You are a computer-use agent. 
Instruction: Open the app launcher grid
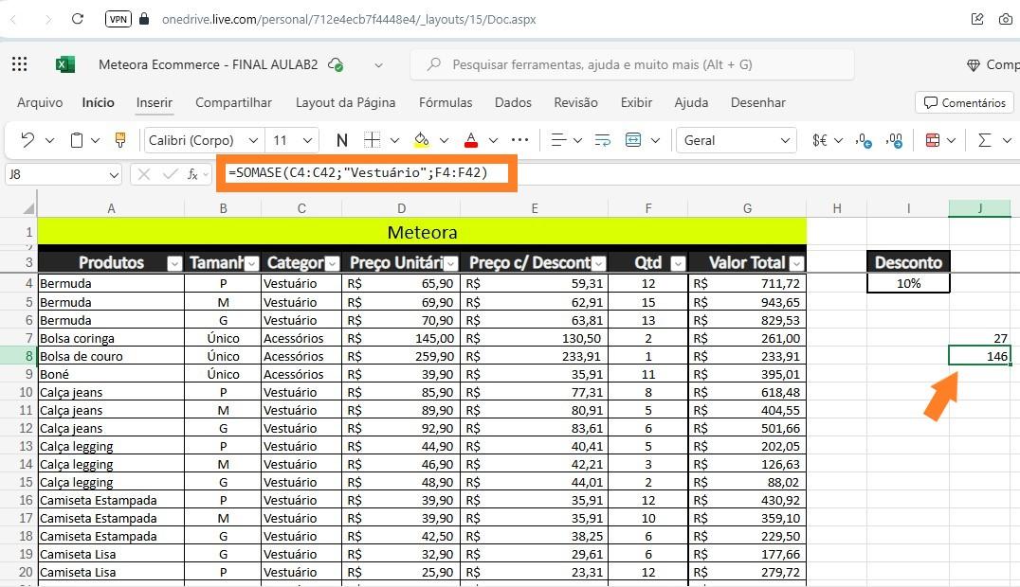point(20,63)
